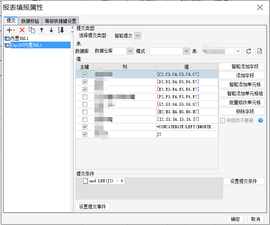
Task: Click 添加字段 button
Action: tap(241, 75)
